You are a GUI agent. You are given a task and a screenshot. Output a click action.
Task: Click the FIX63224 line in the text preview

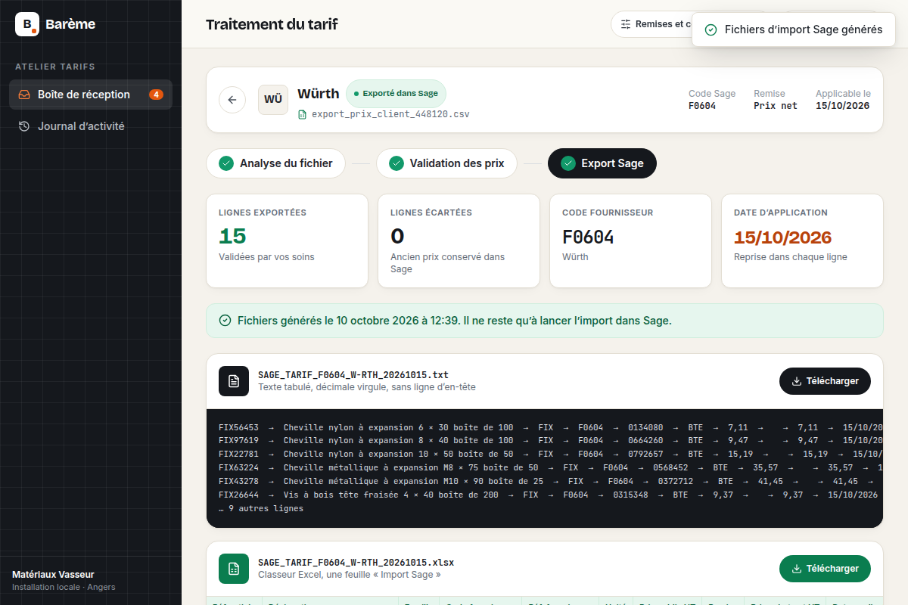pyautogui.click(x=550, y=468)
